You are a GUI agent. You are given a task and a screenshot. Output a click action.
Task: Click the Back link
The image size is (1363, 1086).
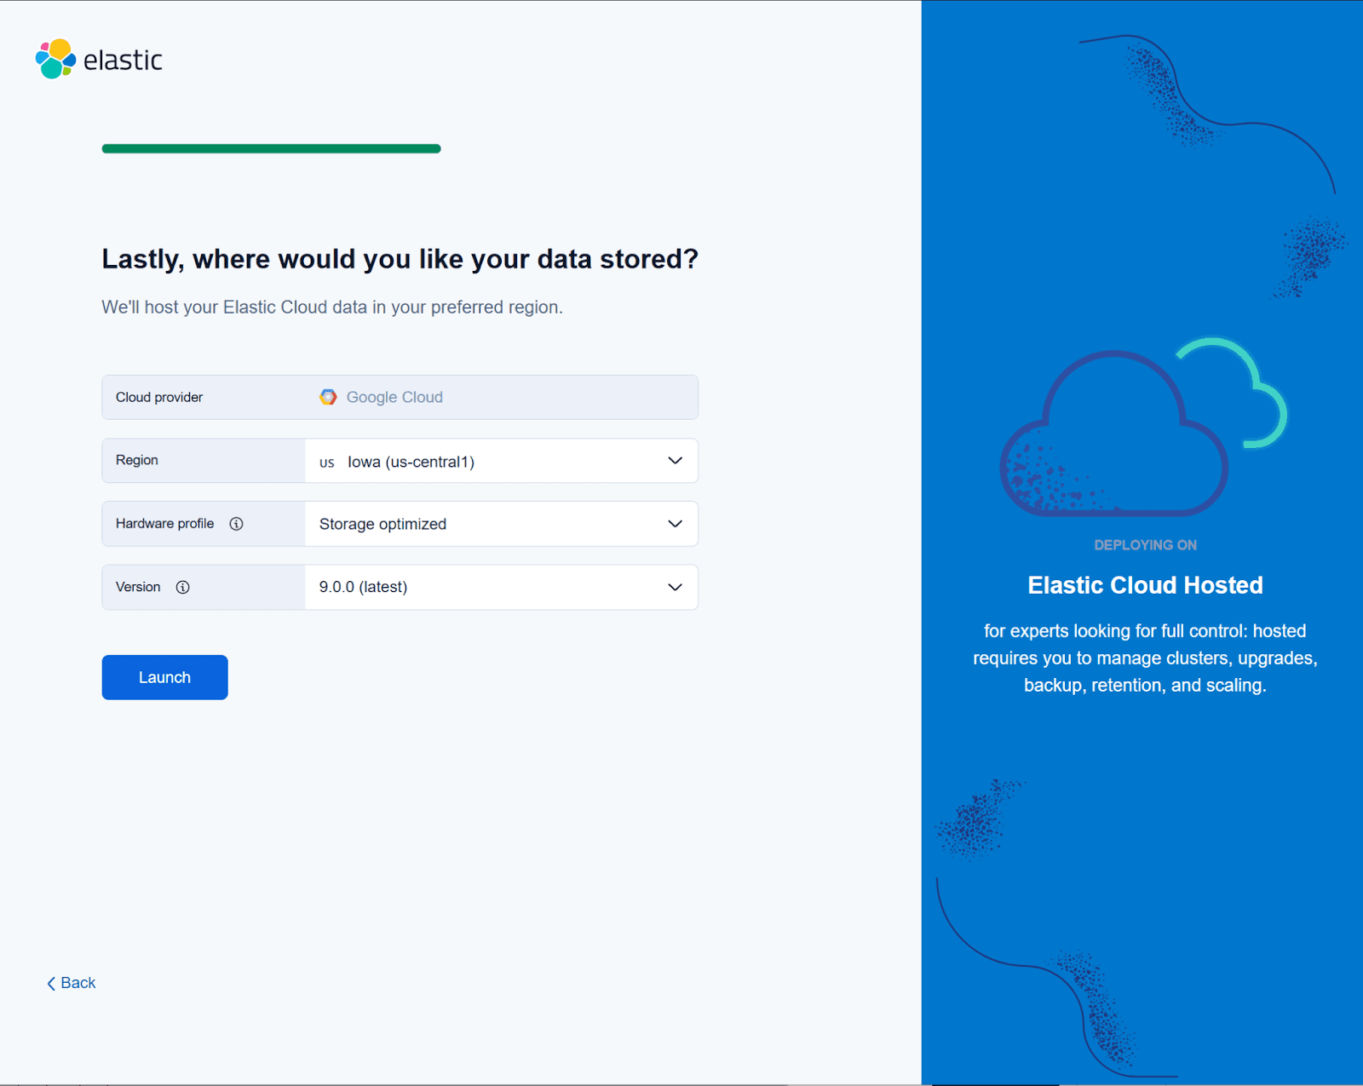tap(77, 982)
